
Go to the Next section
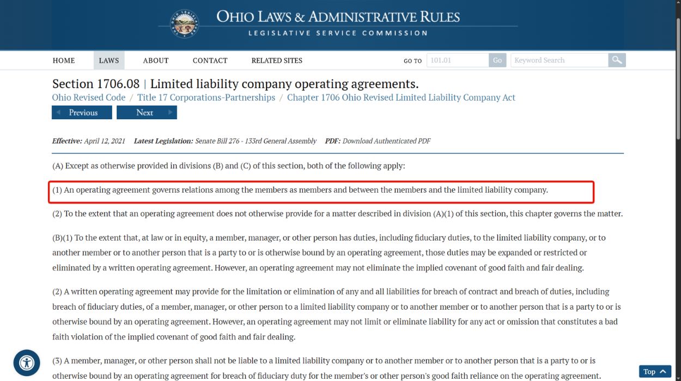(x=146, y=113)
